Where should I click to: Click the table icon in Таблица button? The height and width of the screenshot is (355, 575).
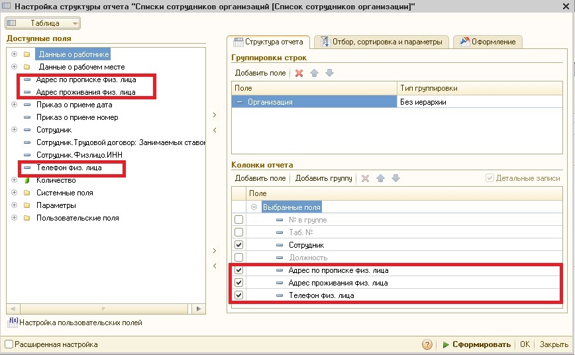pyautogui.click(x=12, y=23)
